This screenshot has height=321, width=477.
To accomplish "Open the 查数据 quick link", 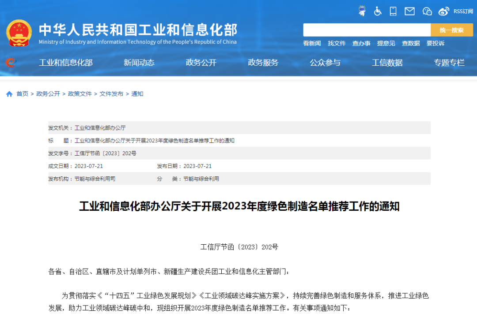I will [411, 43].
